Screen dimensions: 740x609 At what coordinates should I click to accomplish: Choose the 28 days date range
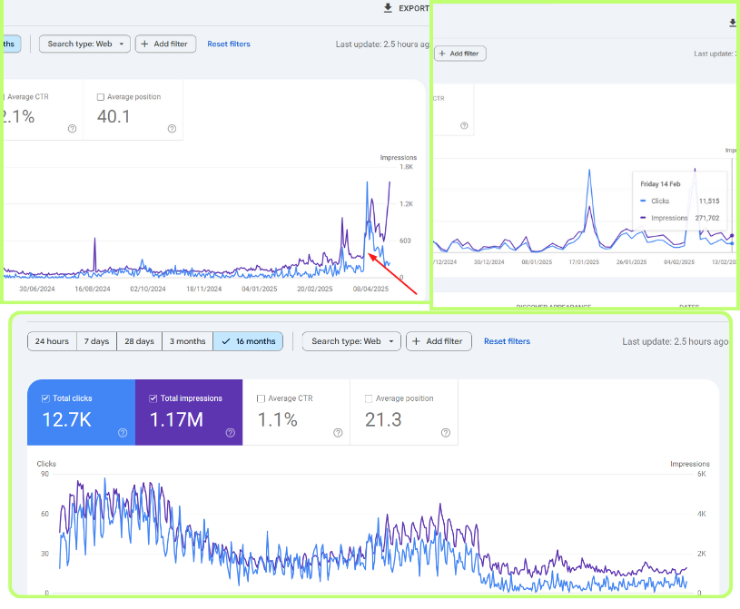coord(139,341)
